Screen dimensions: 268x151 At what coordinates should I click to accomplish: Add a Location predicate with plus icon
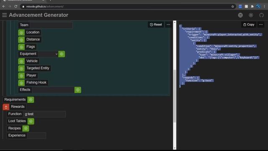(21, 33)
